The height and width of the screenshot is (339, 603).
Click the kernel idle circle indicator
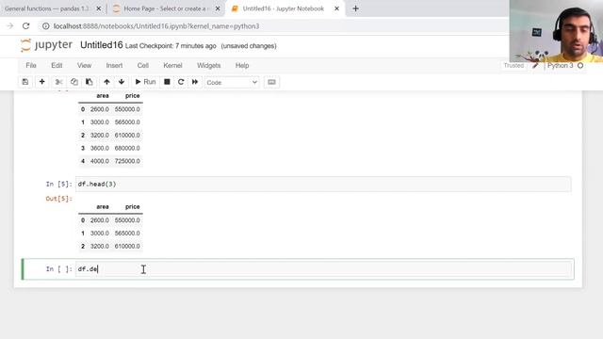tap(580, 65)
